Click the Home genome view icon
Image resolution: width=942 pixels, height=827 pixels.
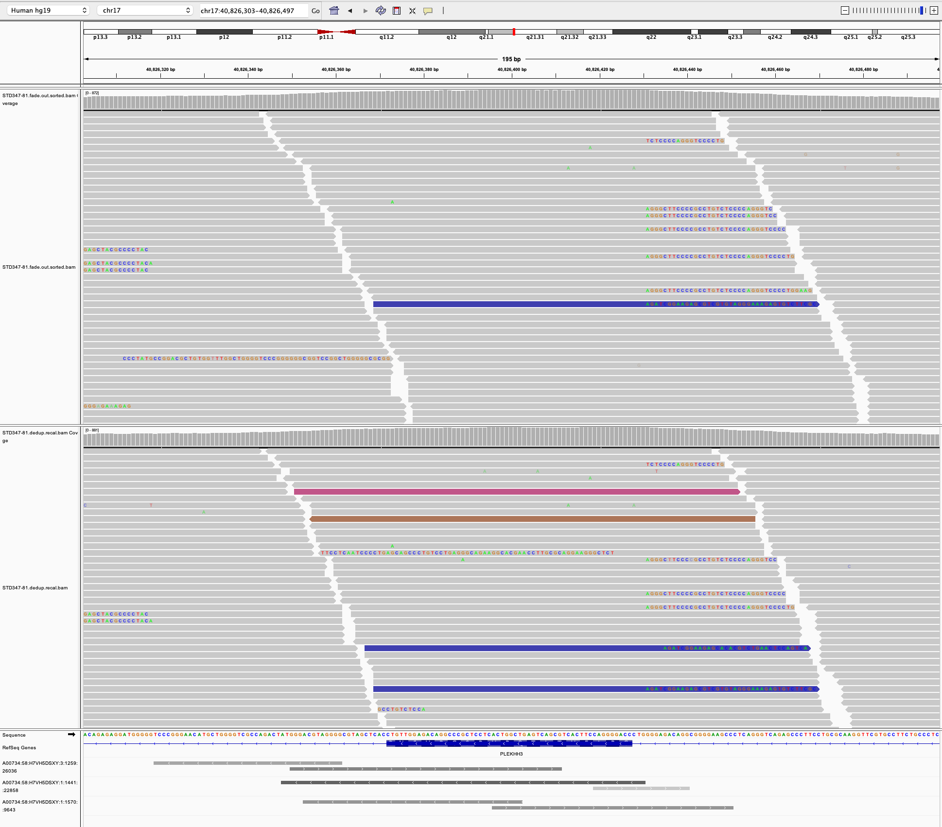tap(334, 11)
